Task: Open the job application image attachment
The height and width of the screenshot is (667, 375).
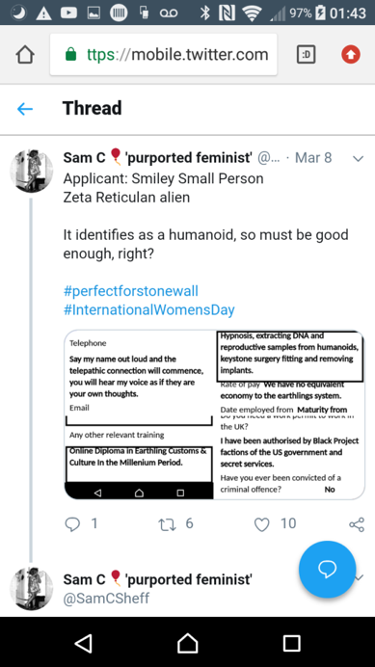Action: pyautogui.click(x=215, y=414)
